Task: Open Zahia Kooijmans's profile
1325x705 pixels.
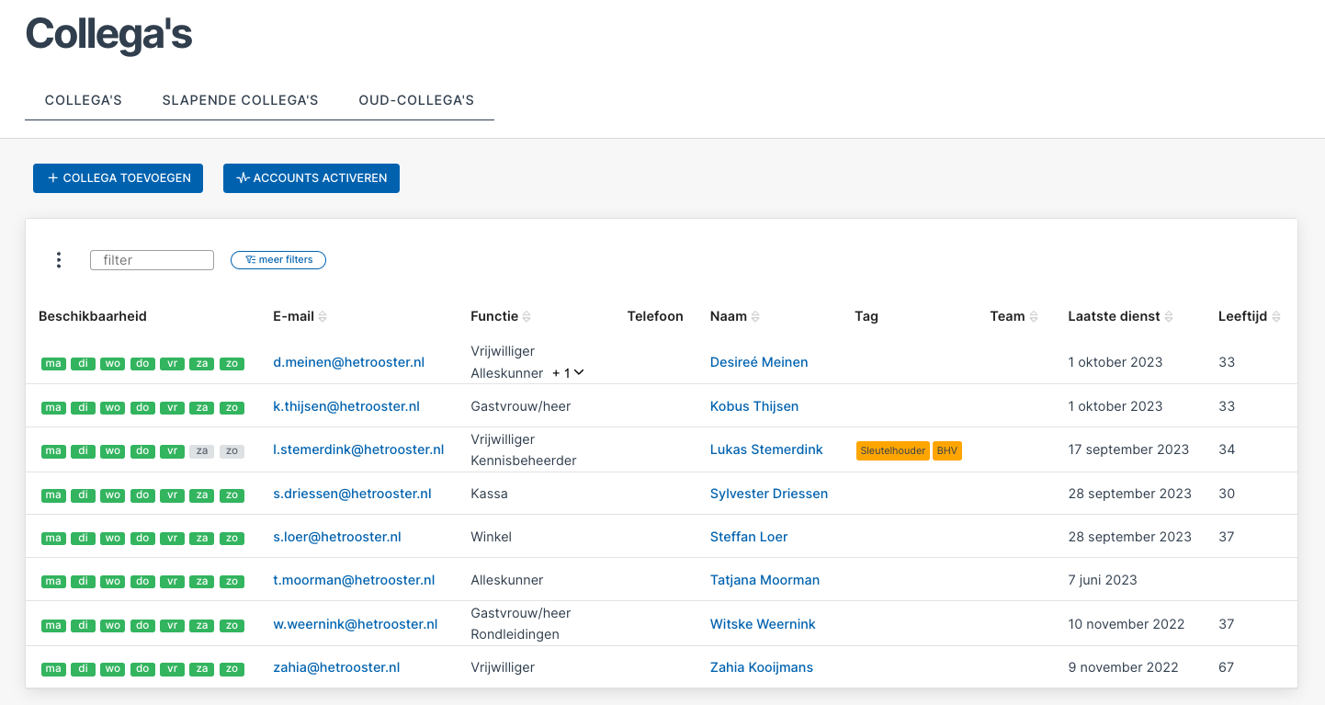Action: click(x=762, y=667)
